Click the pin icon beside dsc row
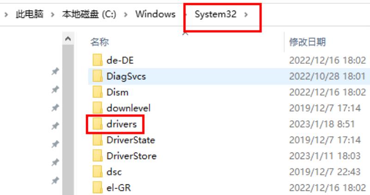This screenshot has height=195, width=370. (55, 181)
